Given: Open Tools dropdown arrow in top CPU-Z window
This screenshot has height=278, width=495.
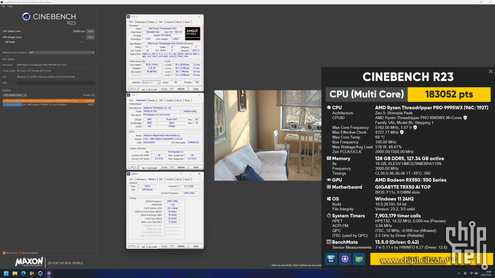Looking at the screenshot, I should point(171,89).
